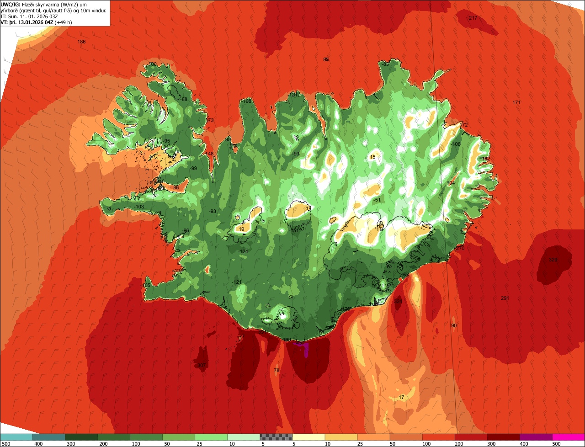Viewport: 585px width, 447px height.
Task: Click the dark green legend swatch labeled -200
Action: click(114, 437)
